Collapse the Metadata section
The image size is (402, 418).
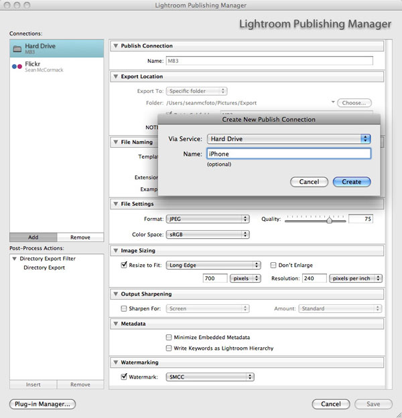click(116, 324)
